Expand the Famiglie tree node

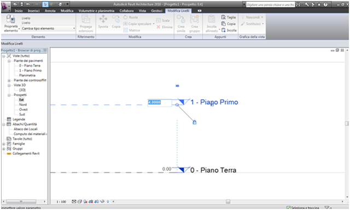(4, 144)
